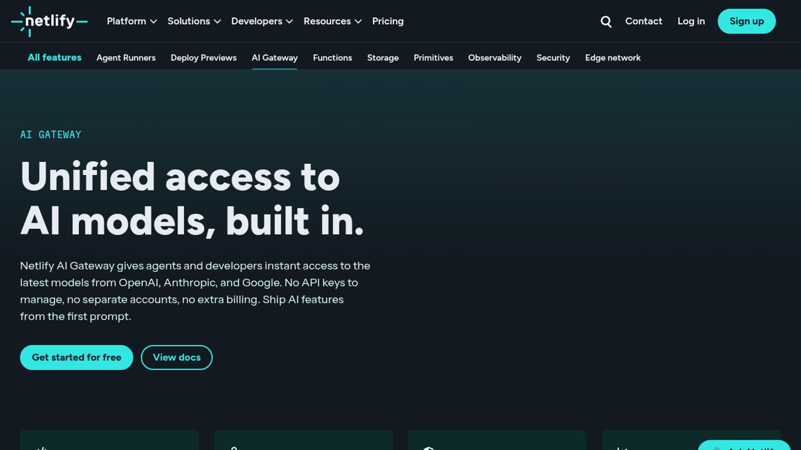Select the AI Gateway tab

coord(275,58)
